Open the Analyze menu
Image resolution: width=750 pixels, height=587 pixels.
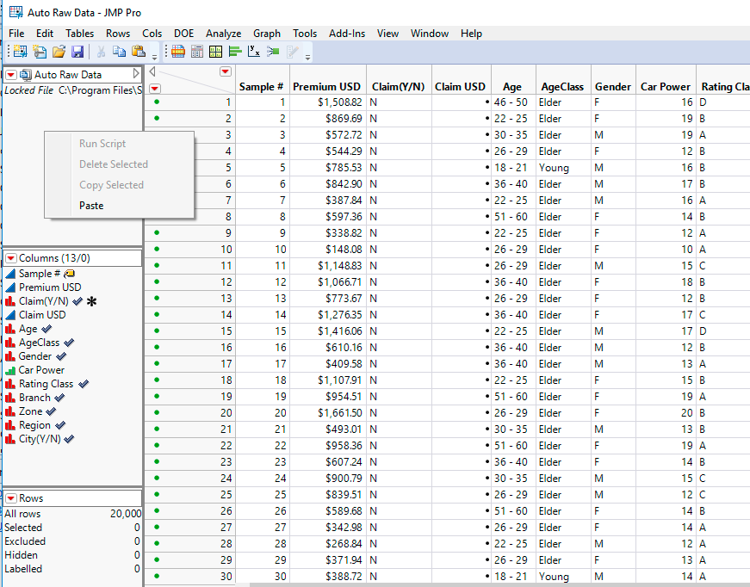point(223,34)
